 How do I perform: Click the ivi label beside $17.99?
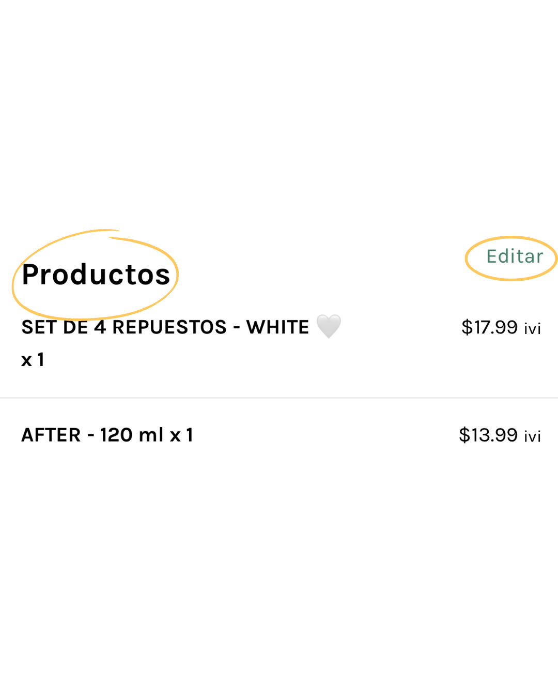pos(532,329)
